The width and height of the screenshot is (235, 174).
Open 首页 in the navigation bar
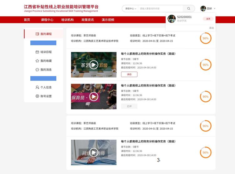tap(27, 20)
